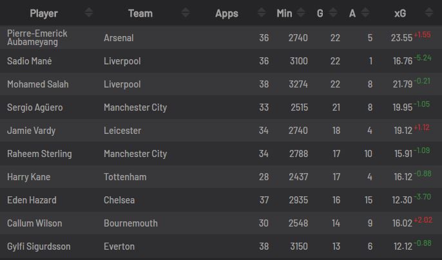Open Chelsea team page from Hazard's row
This screenshot has width=442, height=260.
pos(119,200)
